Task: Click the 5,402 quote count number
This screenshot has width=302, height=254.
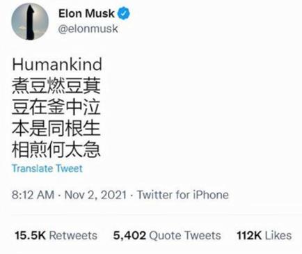Action: pyautogui.click(x=129, y=236)
